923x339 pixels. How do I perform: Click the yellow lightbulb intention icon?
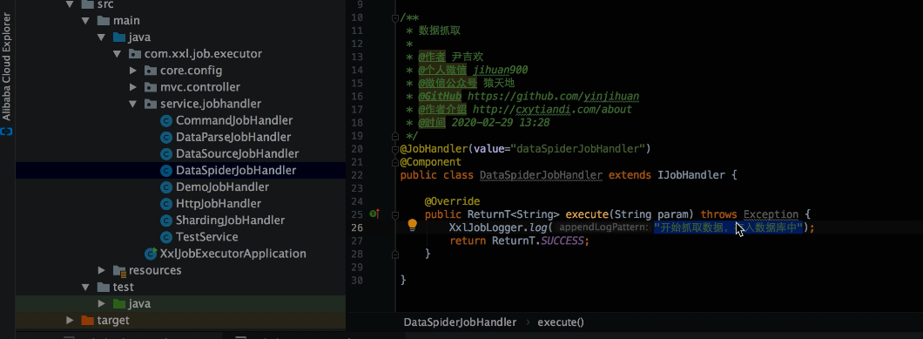[x=412, y=225]
